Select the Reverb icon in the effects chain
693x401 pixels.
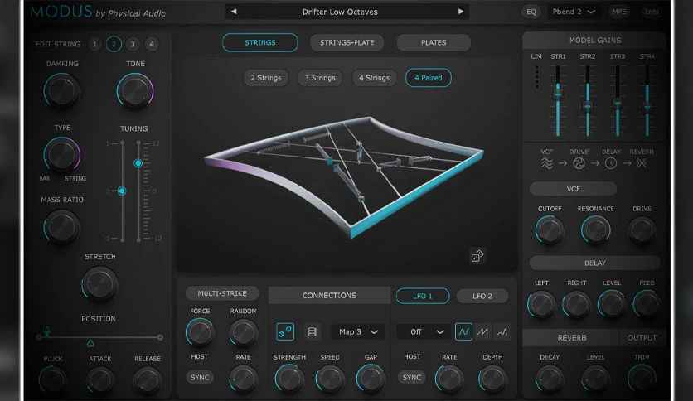tap(642, 163)
